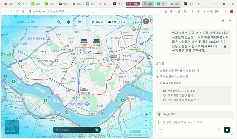Click the 이화여자대학교 school pin
This screenshot has height=139, width=237.
56,61
